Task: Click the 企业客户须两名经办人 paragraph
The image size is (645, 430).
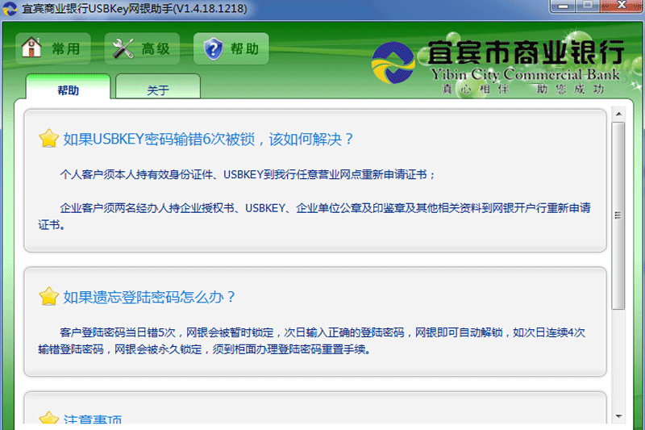Action: [x=314, y=216]
